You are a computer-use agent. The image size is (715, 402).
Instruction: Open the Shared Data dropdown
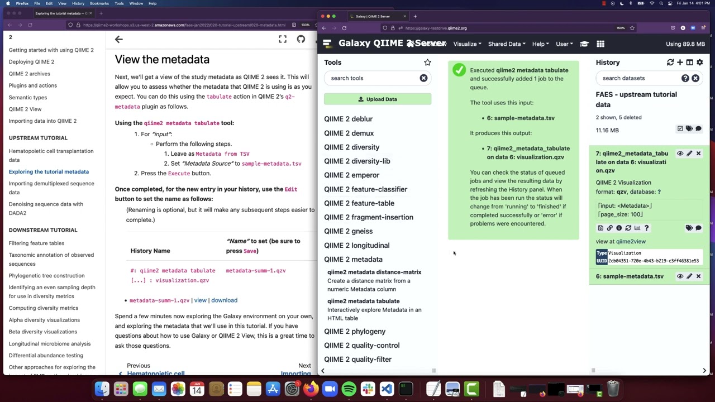coord(507,44)
